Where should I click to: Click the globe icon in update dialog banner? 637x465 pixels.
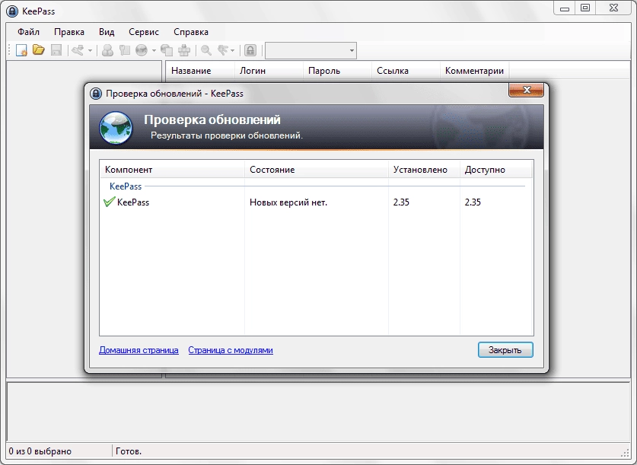(116, 128)
